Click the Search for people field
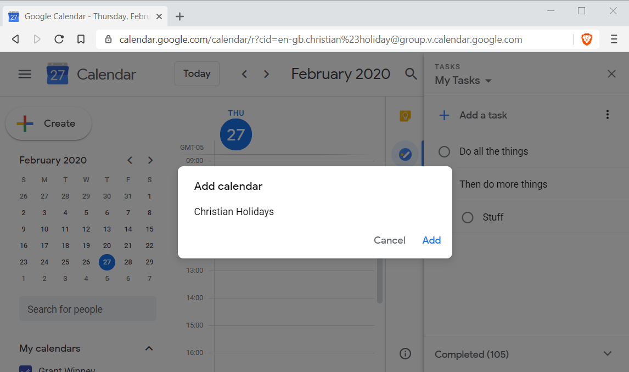This screenshot has width=629, height=372. [88, 309]
